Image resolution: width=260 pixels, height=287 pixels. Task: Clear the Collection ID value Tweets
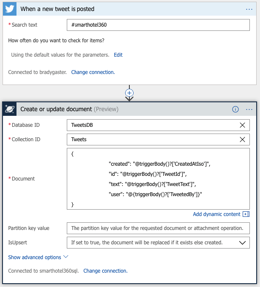pos(242,139)
